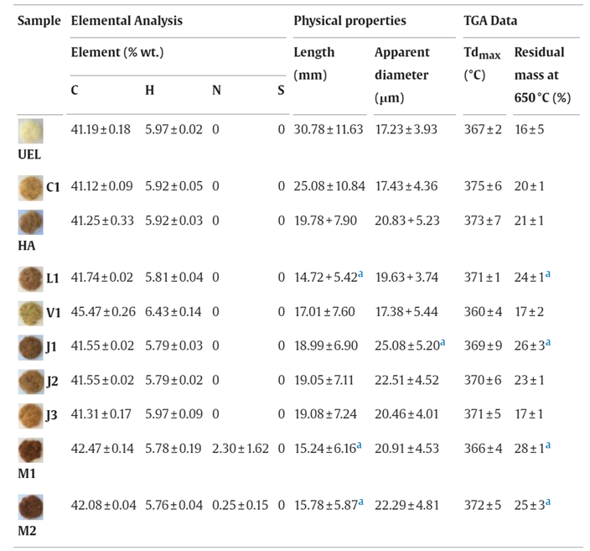Image resolution: width=590 pixels, height=551 pixels.
Task: Open the C1 sample thumbnail
Action: pos(30,186)
